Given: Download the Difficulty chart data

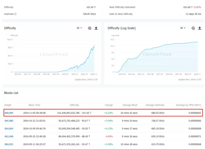Looking at the screenshot, I should point(96,28).
